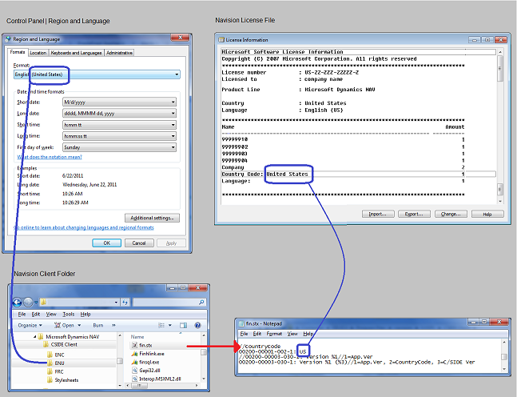Screen dimensions: 517x397
Task: Open View menu in Notepad
Action: [292, 334]
